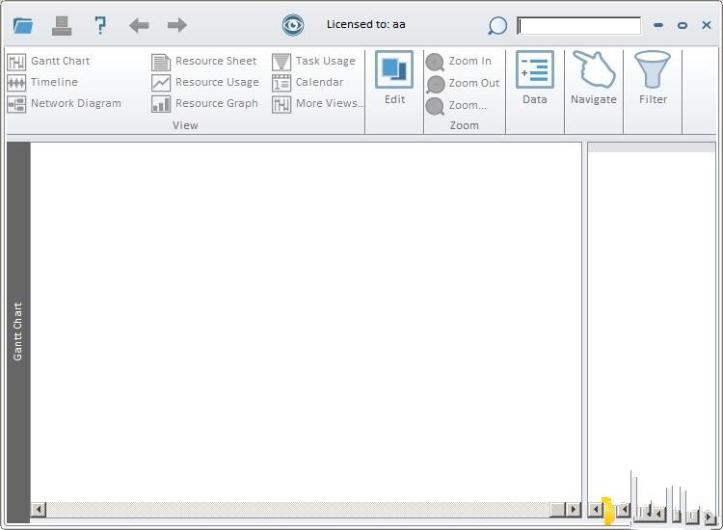Click the Navigate hand button
Image resolution: width=723 pixels, height=530 pixels.
tap(594, 78)
